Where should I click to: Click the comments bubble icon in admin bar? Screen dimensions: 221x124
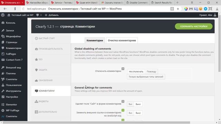38,15
